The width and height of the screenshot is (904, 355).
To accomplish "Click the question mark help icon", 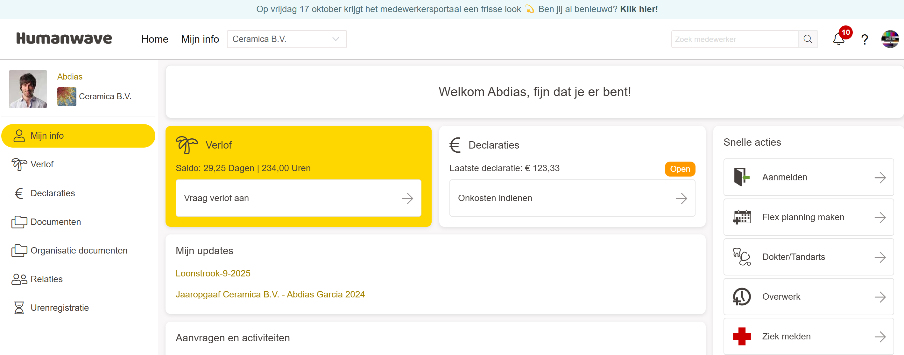I will tap(864, 39).
